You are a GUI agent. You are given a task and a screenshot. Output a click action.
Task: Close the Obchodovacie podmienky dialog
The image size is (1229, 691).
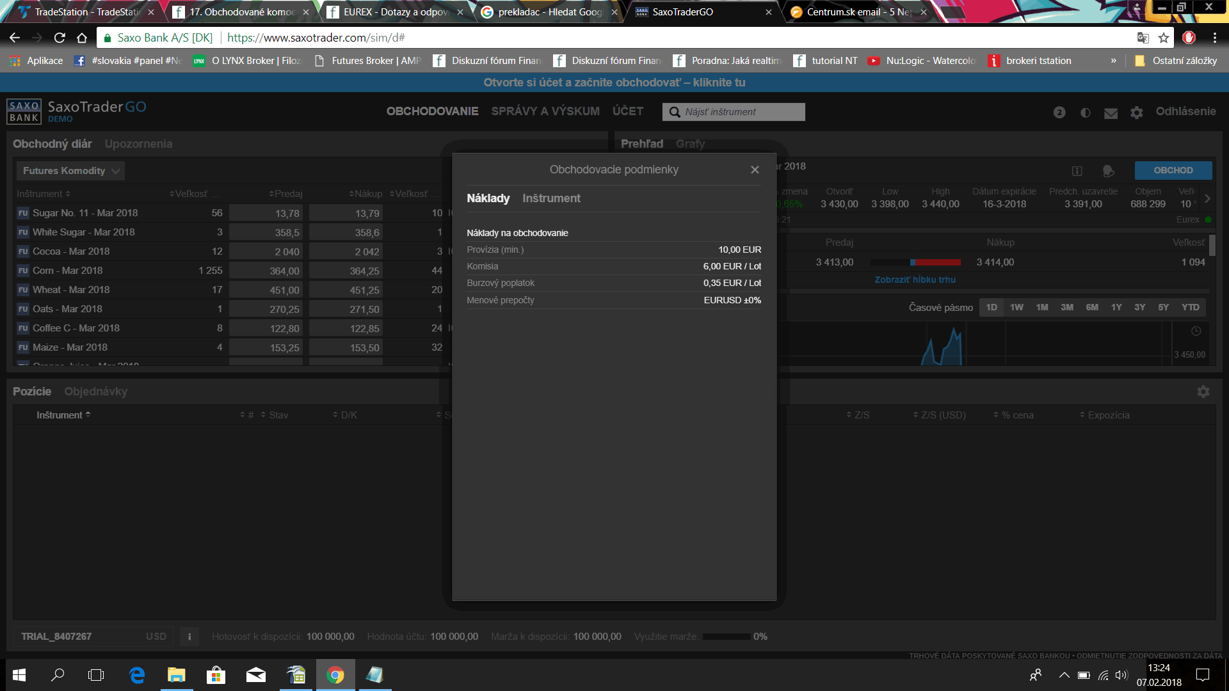(x=755, y=170)
